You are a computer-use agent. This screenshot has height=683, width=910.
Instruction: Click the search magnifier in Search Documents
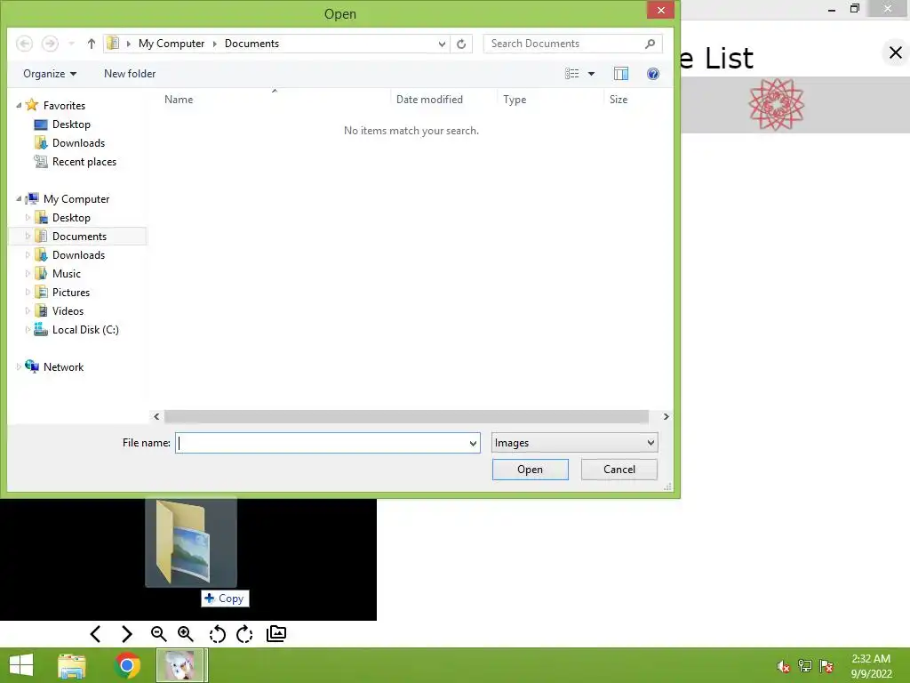coord(650,44)
